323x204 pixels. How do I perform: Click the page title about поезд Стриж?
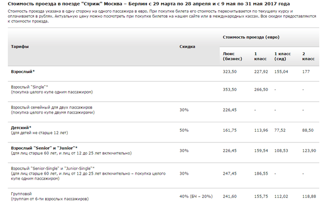[x=149, y=4]
